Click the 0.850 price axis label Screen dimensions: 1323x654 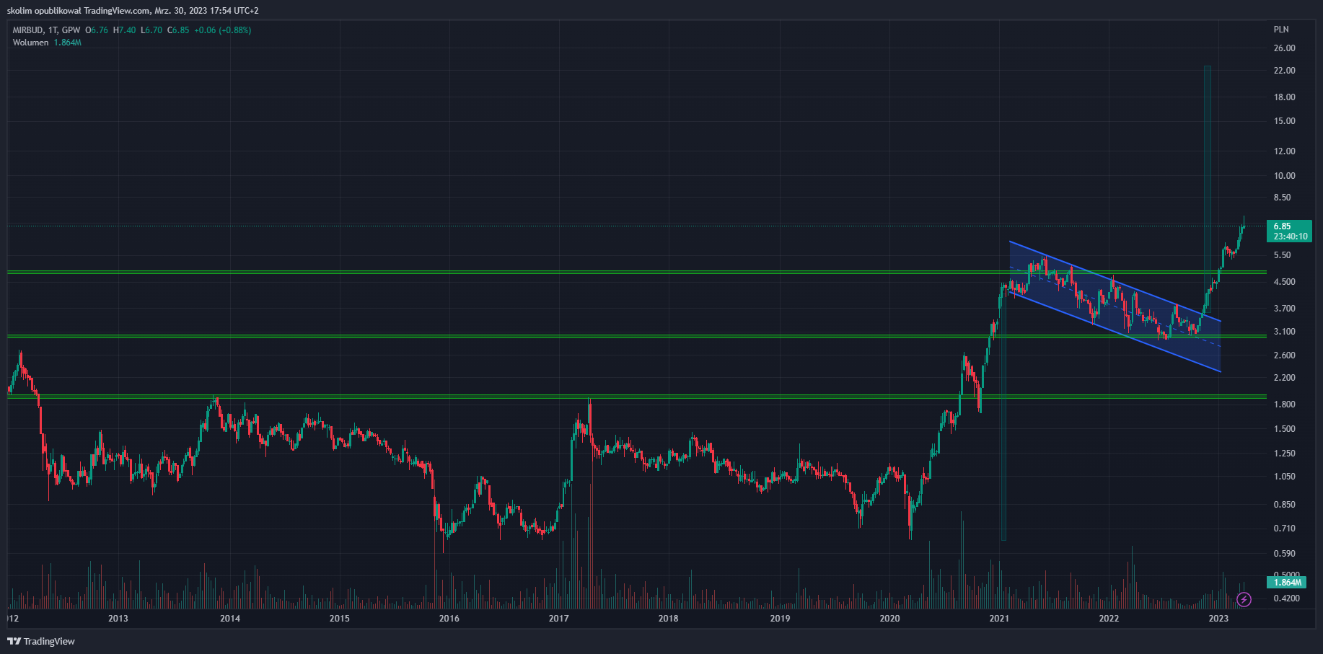click(1284, 505)
